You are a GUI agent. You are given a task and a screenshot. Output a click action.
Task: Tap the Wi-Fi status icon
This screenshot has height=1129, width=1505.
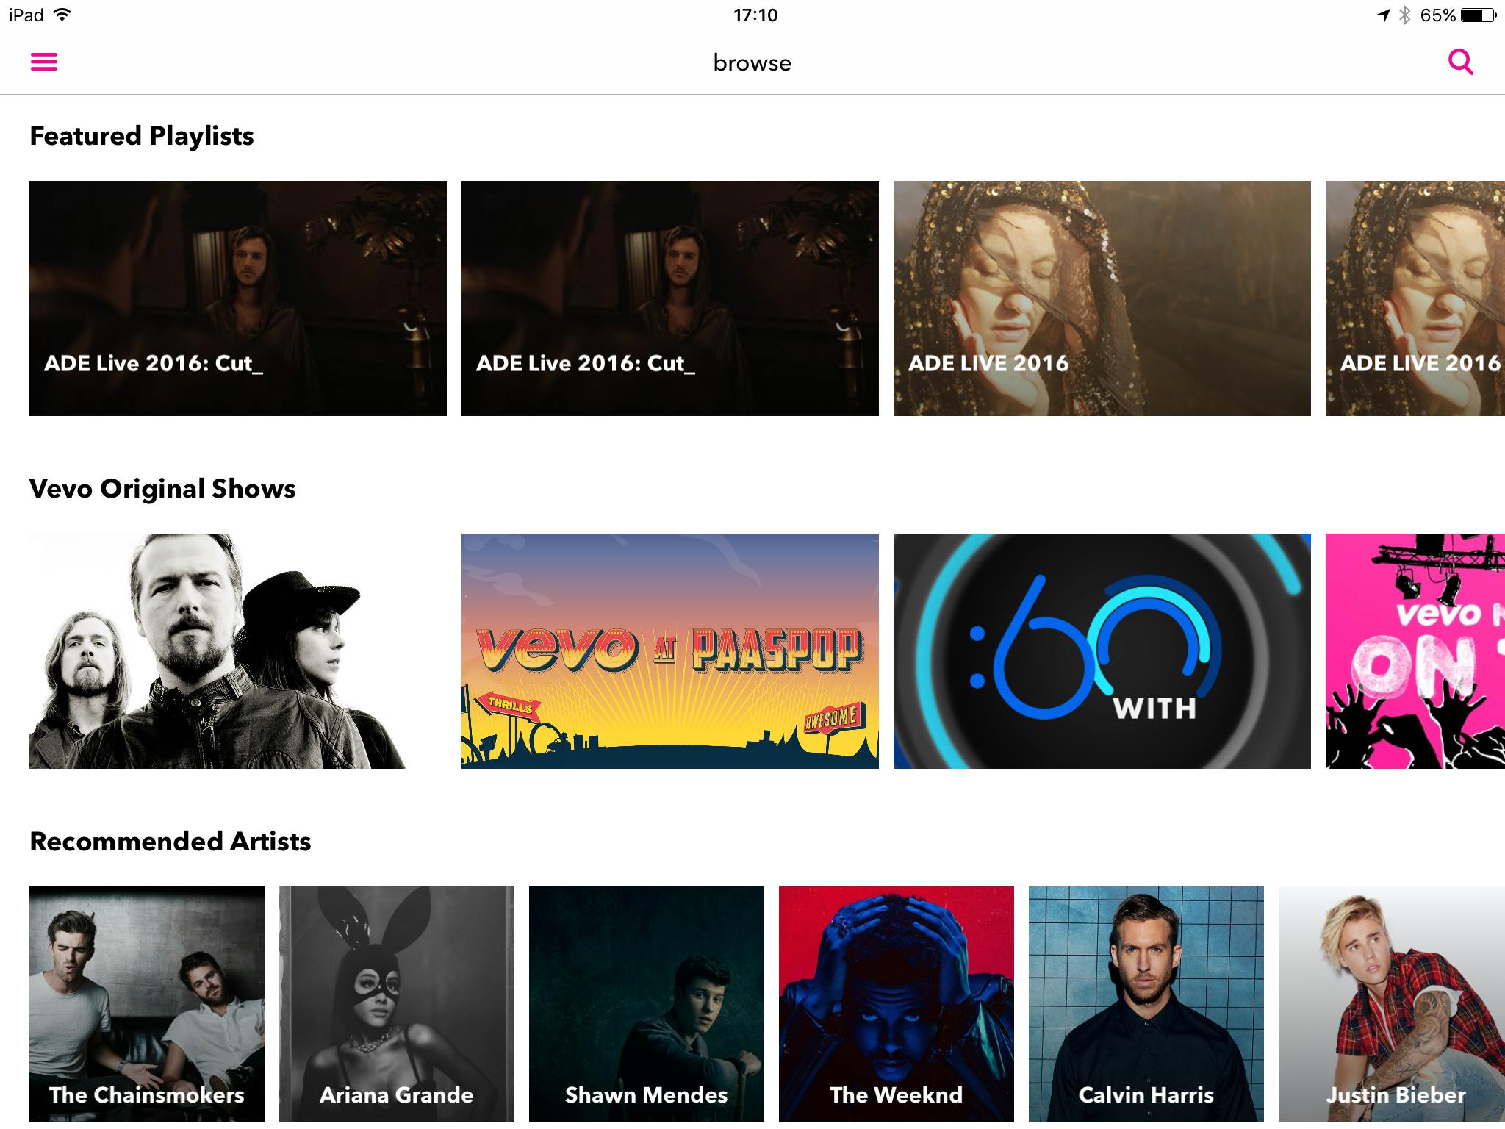click(x=63, y=15)
